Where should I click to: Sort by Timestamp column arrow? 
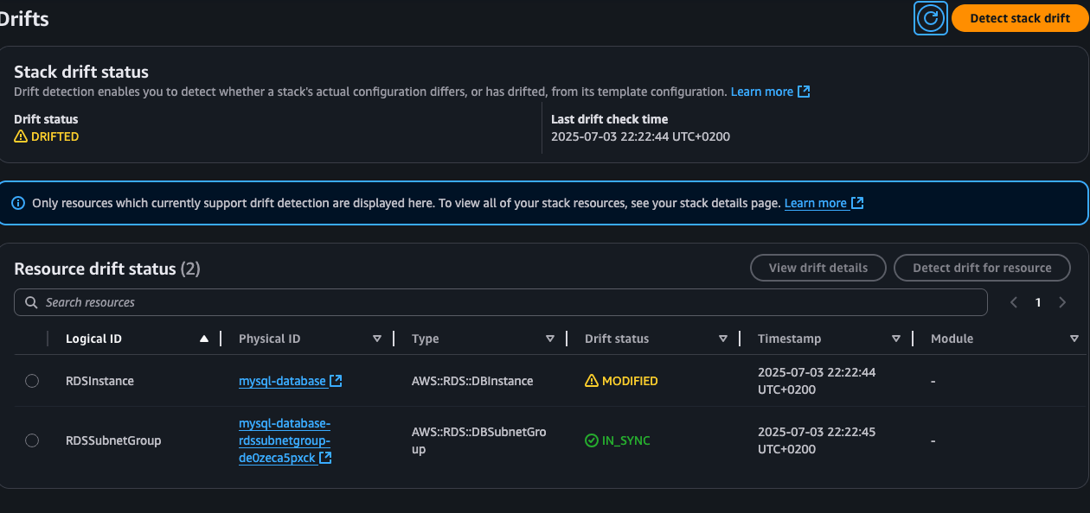click(896, 339)
